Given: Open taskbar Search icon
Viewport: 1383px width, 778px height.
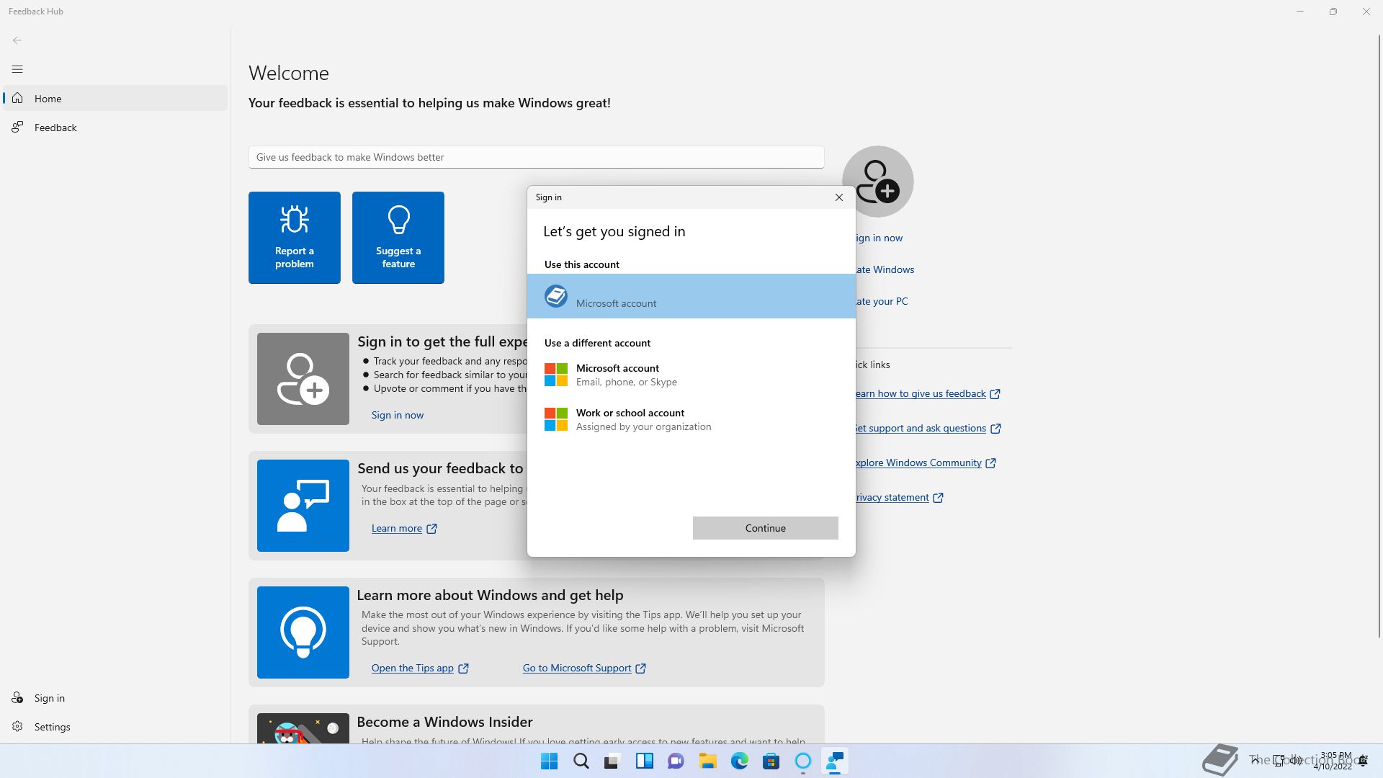Looking at the screenshot, I should (581, 761).
